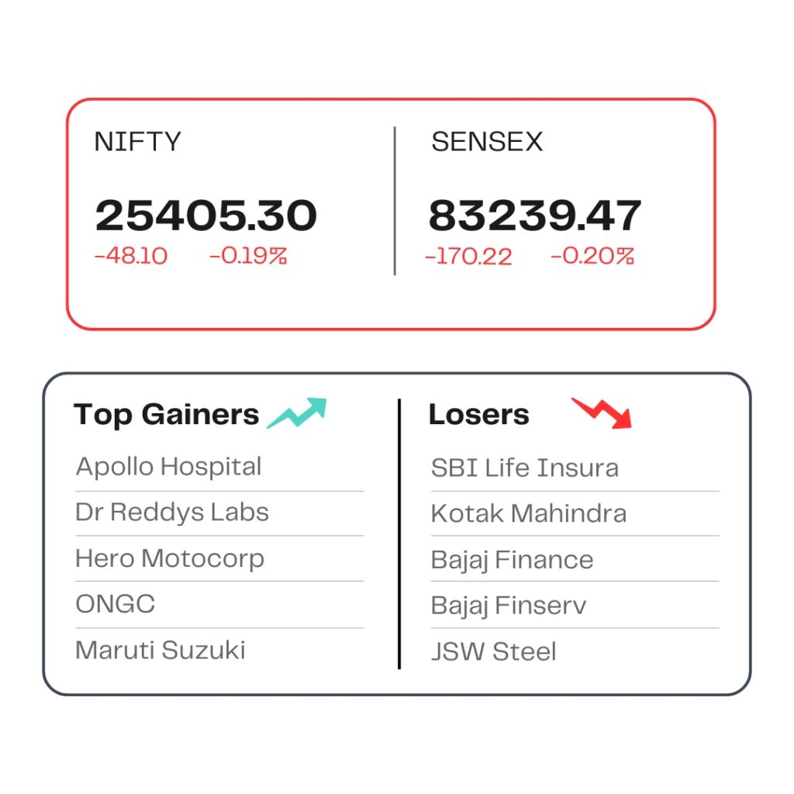The image size is (794, 794).
Task: Open Maruti Suzuki stock entry
Action: 161,651
